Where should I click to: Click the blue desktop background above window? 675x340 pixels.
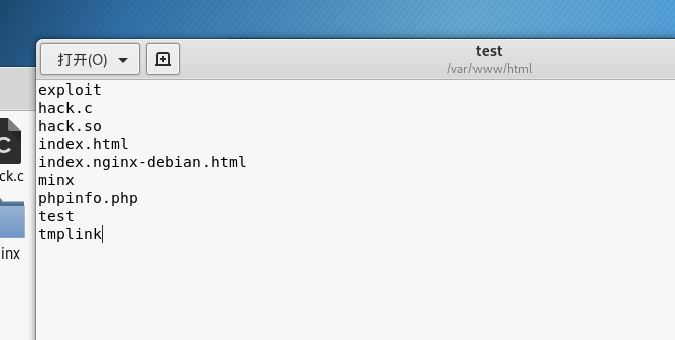(x=302, y=18)
